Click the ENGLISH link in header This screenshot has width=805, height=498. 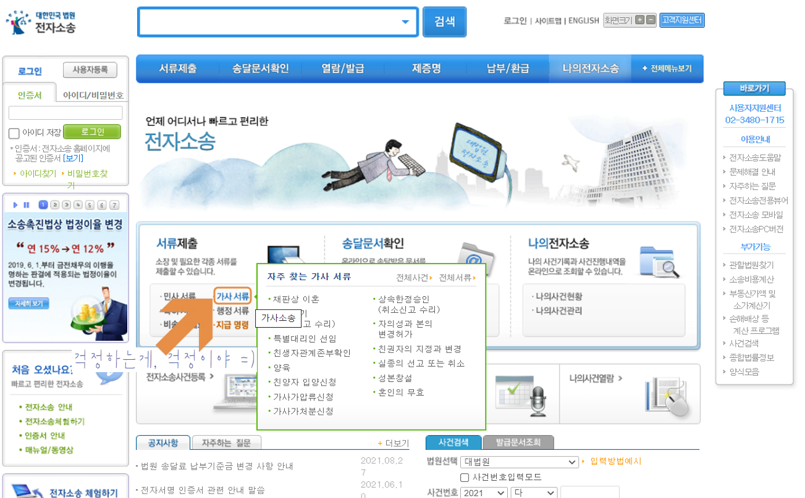(584, 20)
